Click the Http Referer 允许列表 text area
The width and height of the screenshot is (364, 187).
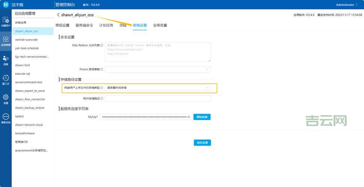[x=157, y=52]
